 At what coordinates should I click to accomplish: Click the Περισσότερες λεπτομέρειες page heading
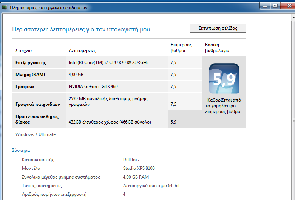pyautogui.click(x=81, y=29)
